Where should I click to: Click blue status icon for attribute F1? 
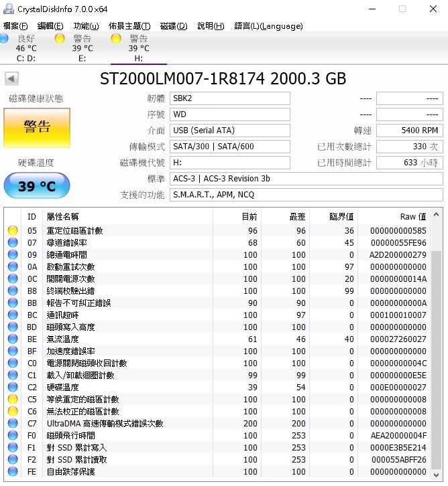[x=13, y=448]
